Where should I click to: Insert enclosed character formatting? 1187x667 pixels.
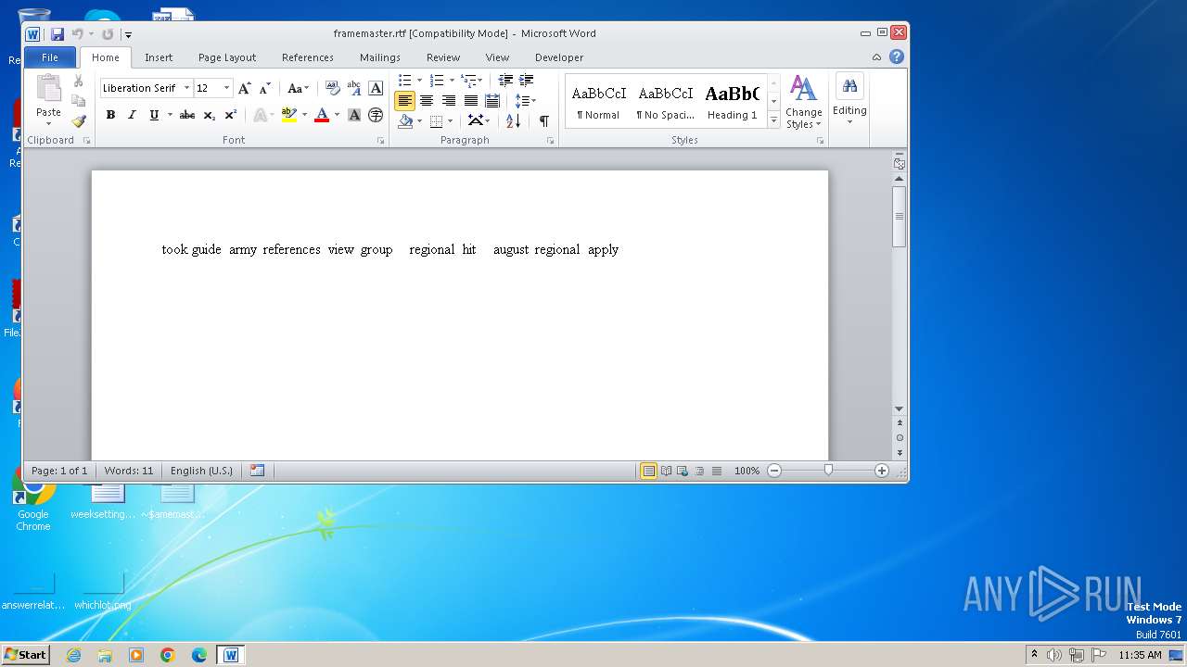[376, 115]
